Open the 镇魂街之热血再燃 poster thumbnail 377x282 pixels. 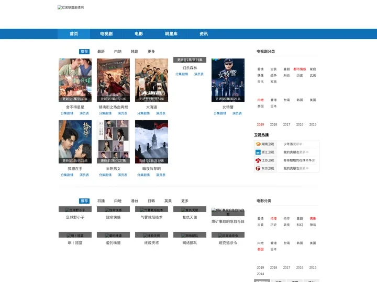tap(113, 80)
